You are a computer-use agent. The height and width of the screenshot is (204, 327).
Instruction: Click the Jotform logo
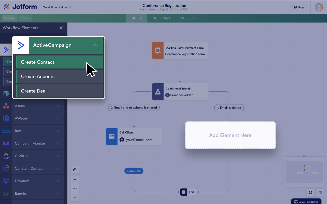[x=20, y=7]
